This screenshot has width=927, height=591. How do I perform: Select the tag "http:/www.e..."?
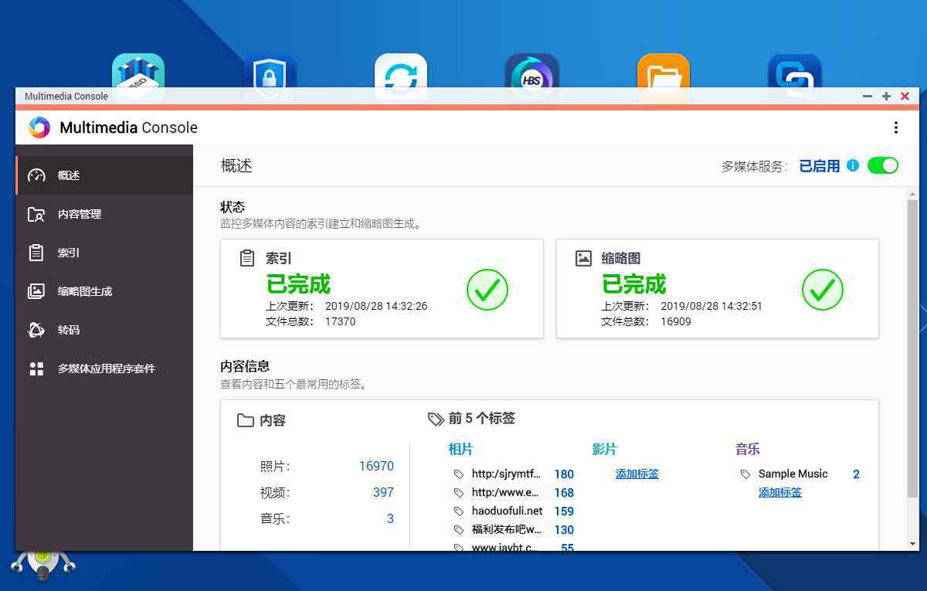[x=505, y=492]
